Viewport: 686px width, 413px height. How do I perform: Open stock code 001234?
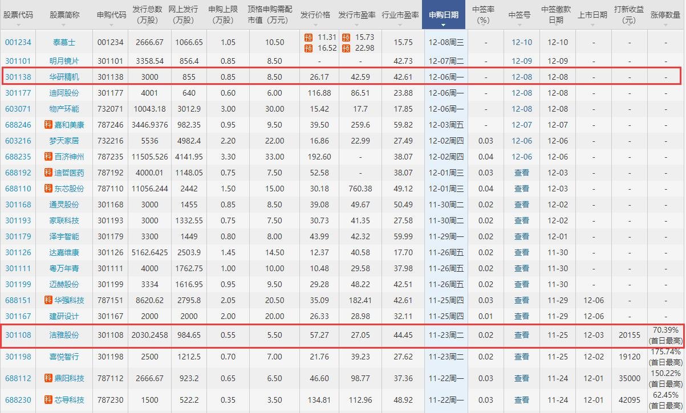pos(18,43)
